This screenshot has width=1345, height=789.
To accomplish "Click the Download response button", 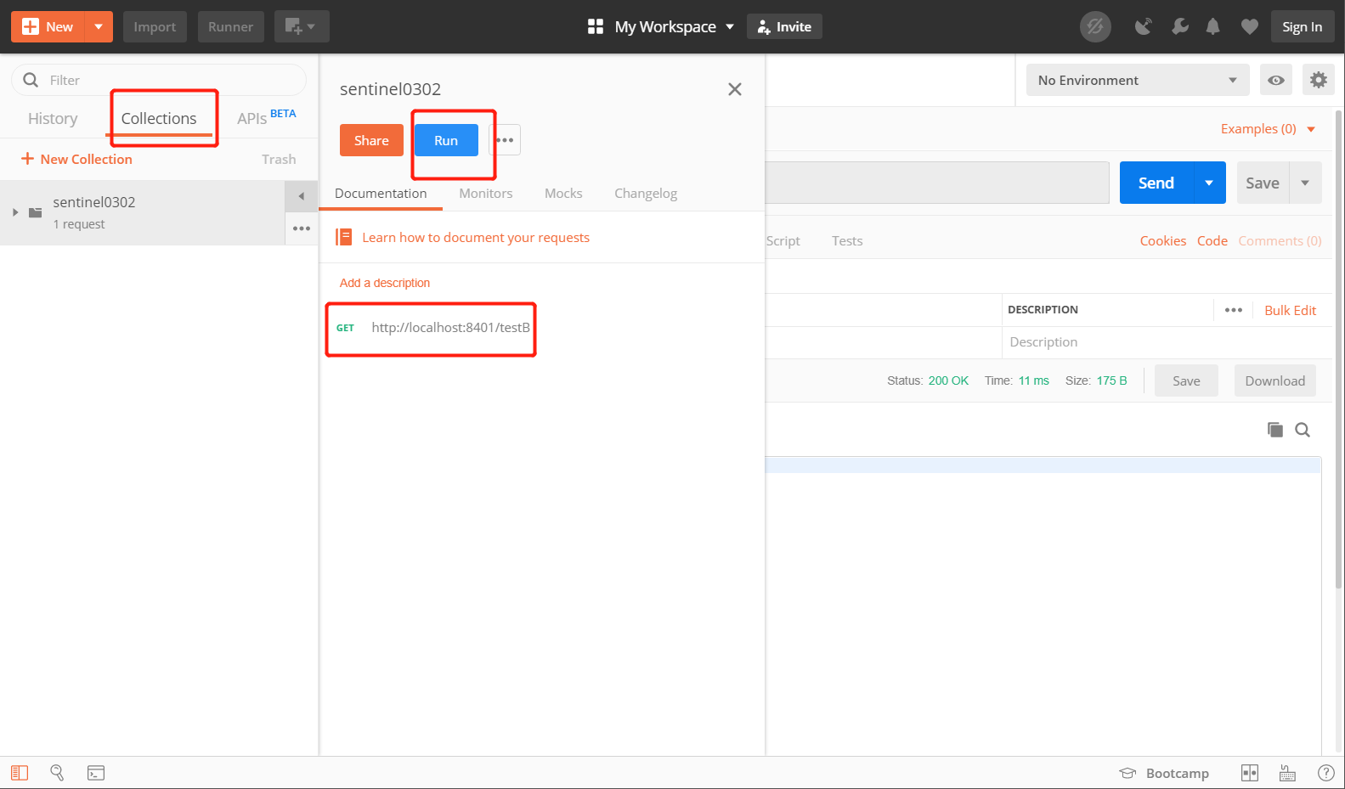I will click(x=1274, y=380).
